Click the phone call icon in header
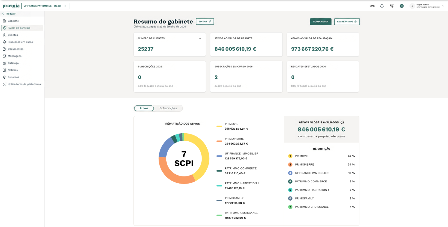 point(392,6)
